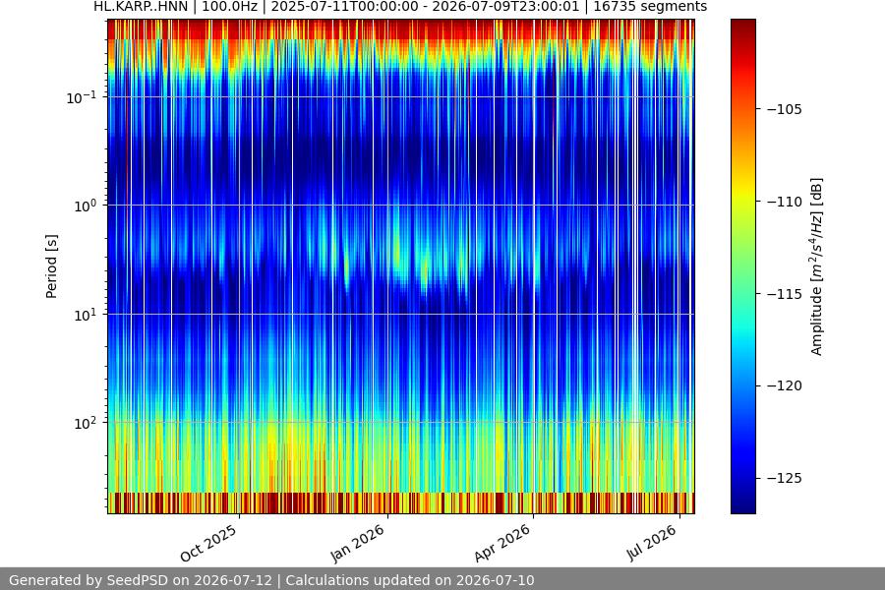Click the colorbar −125 dB tick label
Screen dimensions: 885x590
[785, 478]
